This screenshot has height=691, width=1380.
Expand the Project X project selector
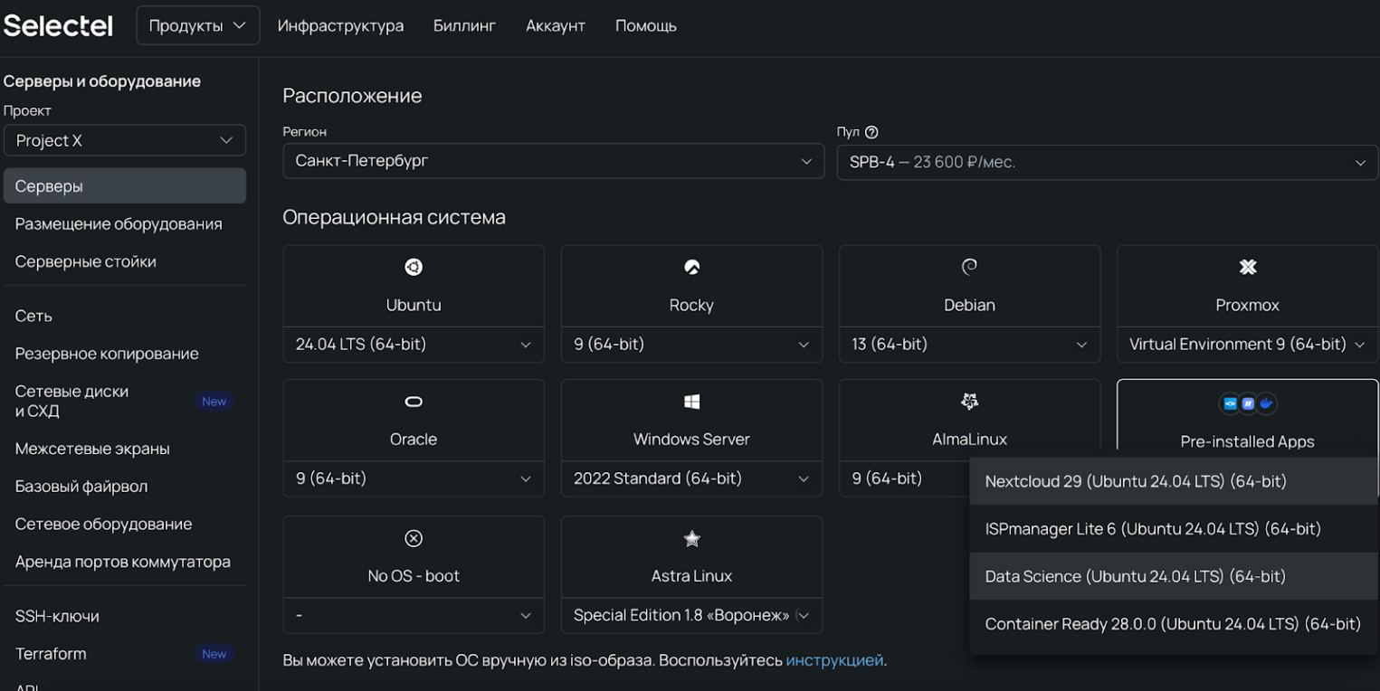(x=124, y=140)
